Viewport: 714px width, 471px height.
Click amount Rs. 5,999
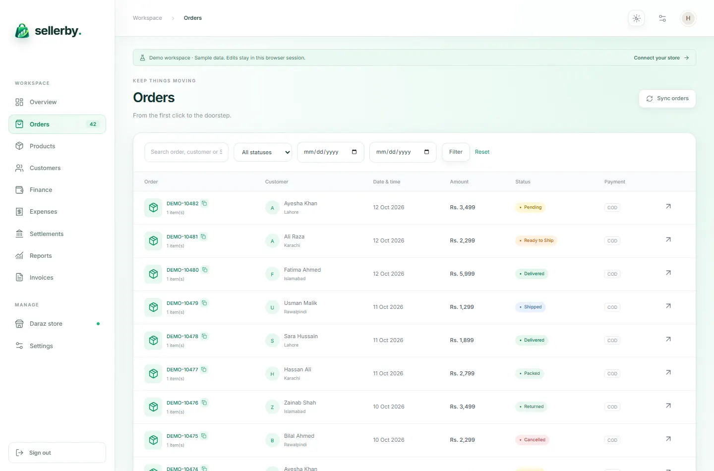462,274
